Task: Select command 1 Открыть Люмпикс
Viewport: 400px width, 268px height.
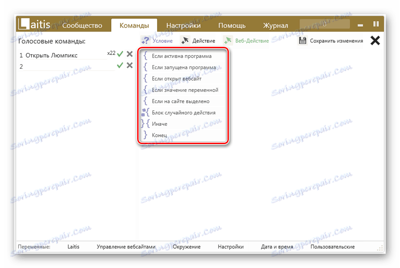Action: coord(51,55)
